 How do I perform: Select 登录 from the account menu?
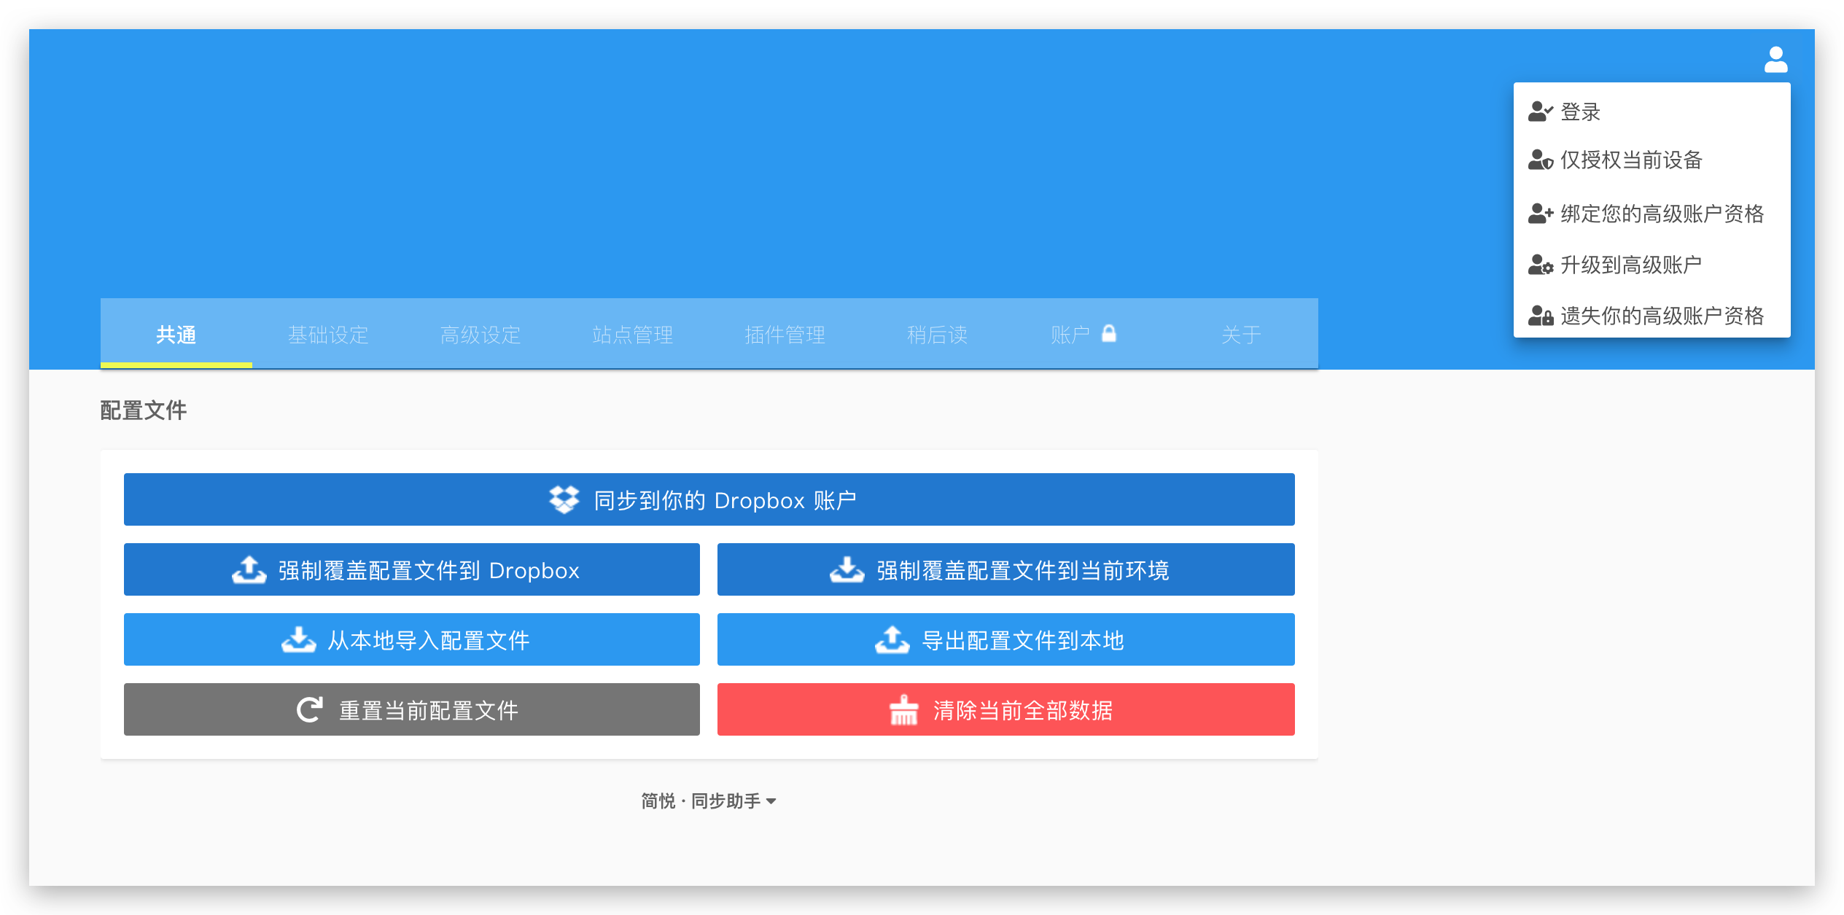[1652, 112]
